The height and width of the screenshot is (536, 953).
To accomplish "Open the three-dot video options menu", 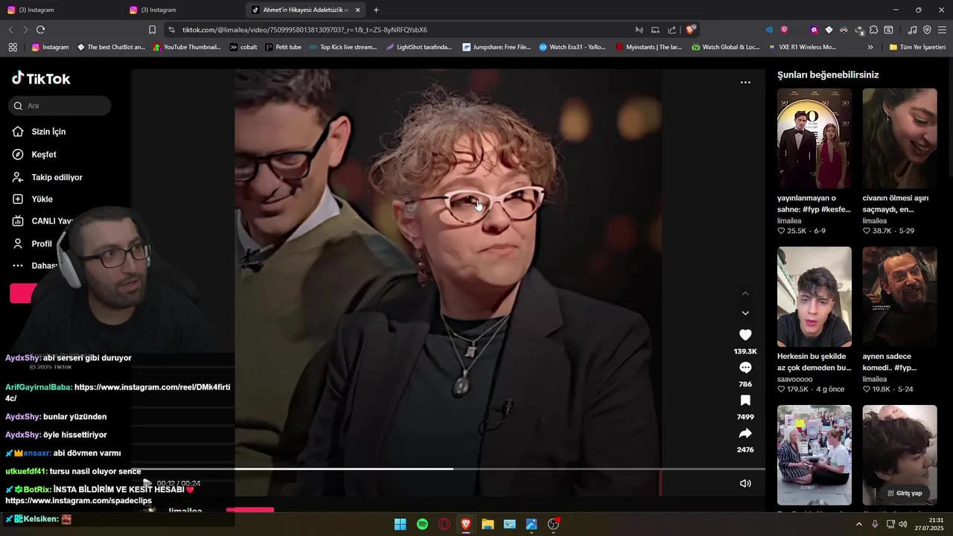I will coord(745,83).
